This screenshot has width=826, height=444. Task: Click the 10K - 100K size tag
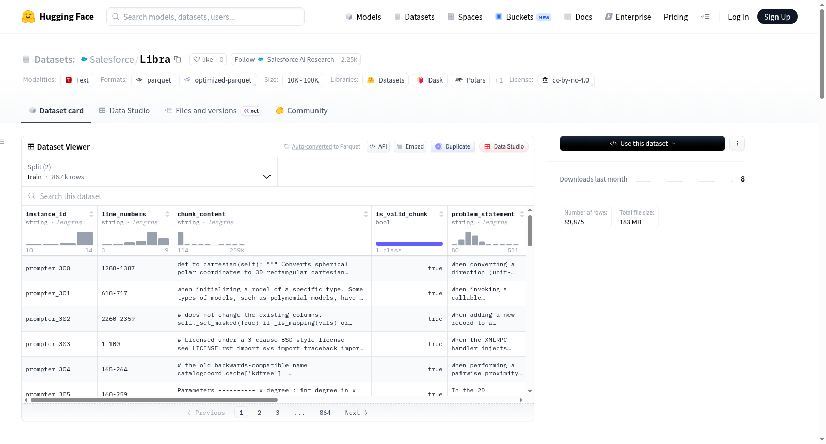tap(303, 80)
